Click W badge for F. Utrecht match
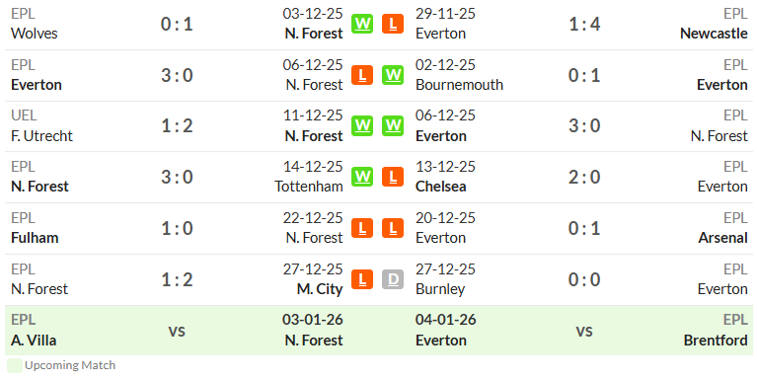The height and width of the screenshot is (381, 757). (x=362, y=125)
